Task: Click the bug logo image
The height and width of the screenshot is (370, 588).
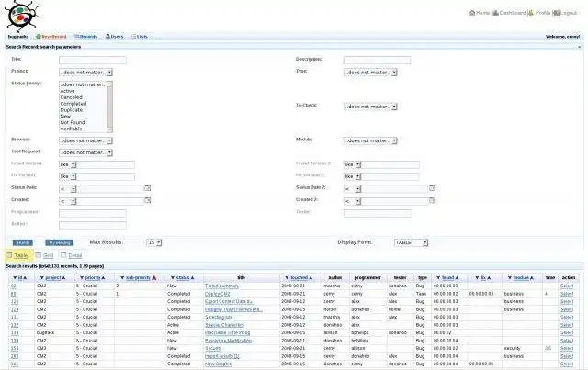Action: (22, 16)
